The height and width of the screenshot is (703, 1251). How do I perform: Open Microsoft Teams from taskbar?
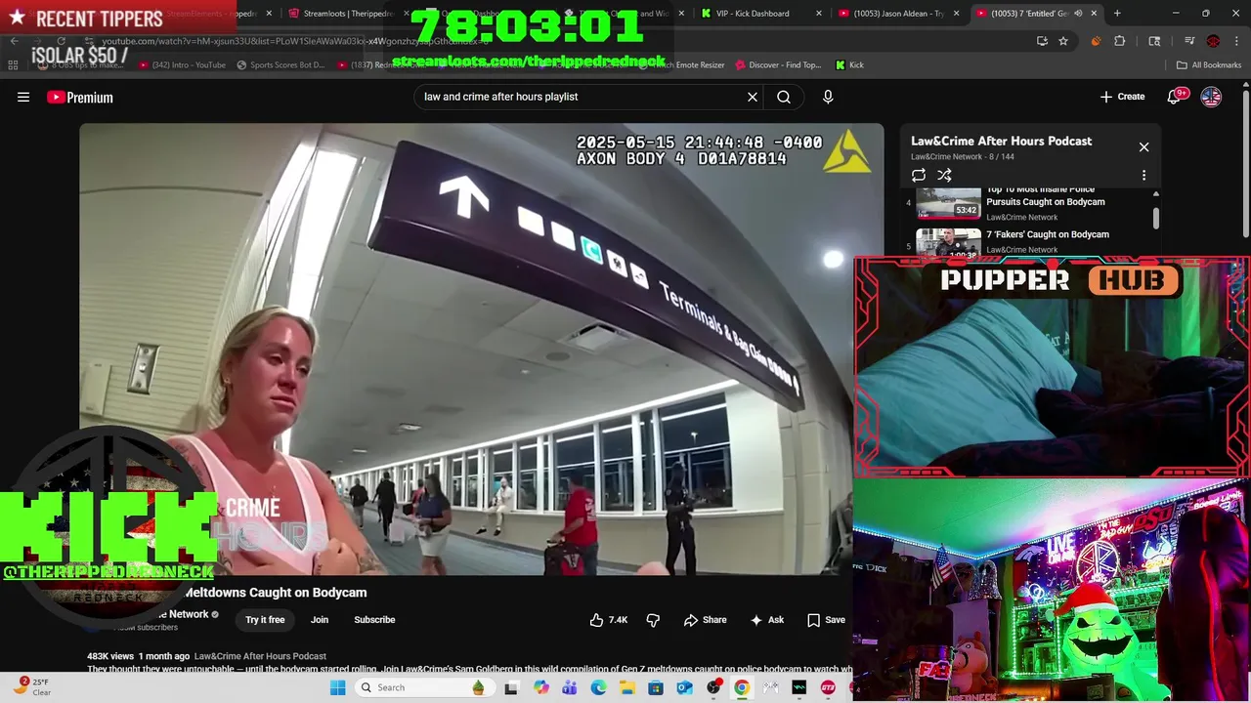pyautogui.click(x=570, y=687)
